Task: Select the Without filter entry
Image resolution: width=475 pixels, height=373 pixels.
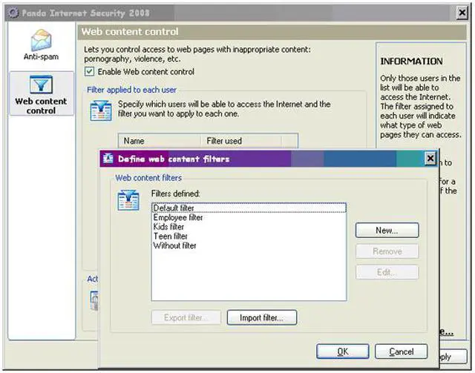Action: 174,245
